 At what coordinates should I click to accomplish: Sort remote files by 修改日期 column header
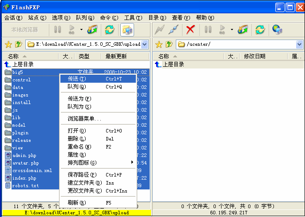pos(254,56)
